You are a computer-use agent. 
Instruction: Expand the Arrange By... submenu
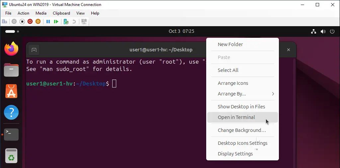(x=242, y=94)
